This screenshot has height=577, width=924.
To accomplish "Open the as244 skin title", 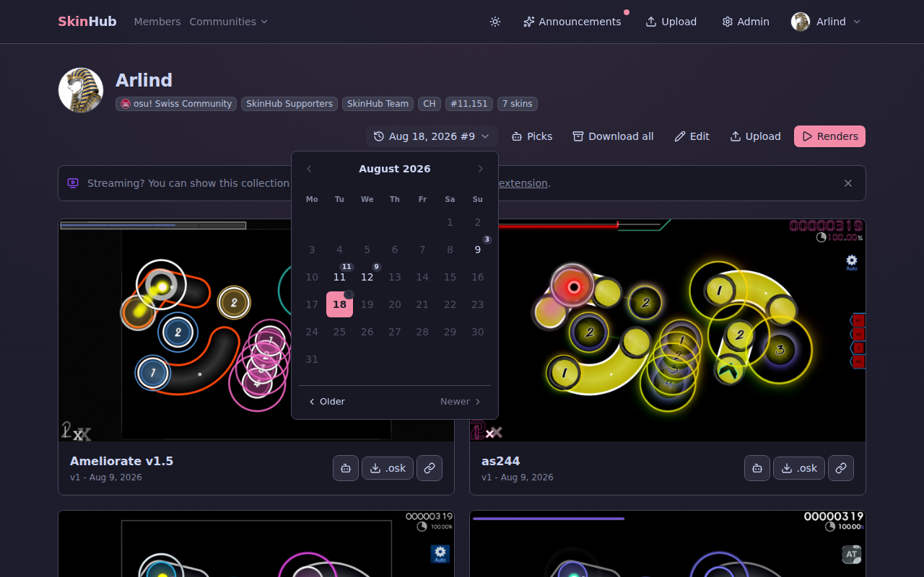I will click(501, 461).
